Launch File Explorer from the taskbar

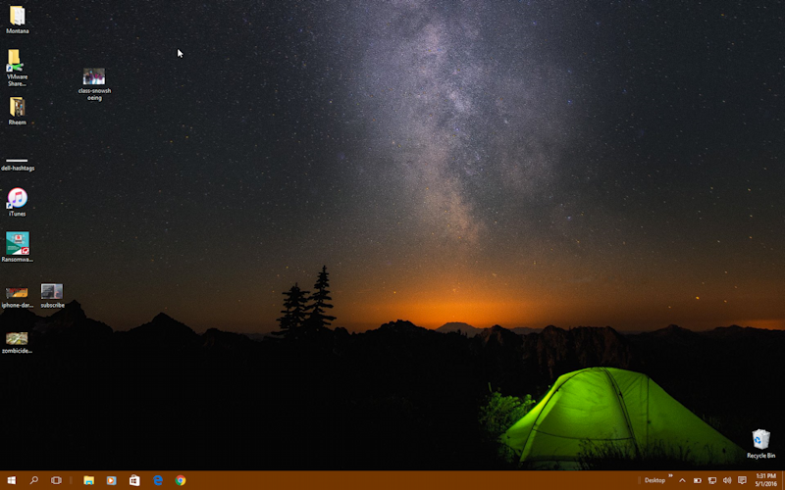pos(88,480)
